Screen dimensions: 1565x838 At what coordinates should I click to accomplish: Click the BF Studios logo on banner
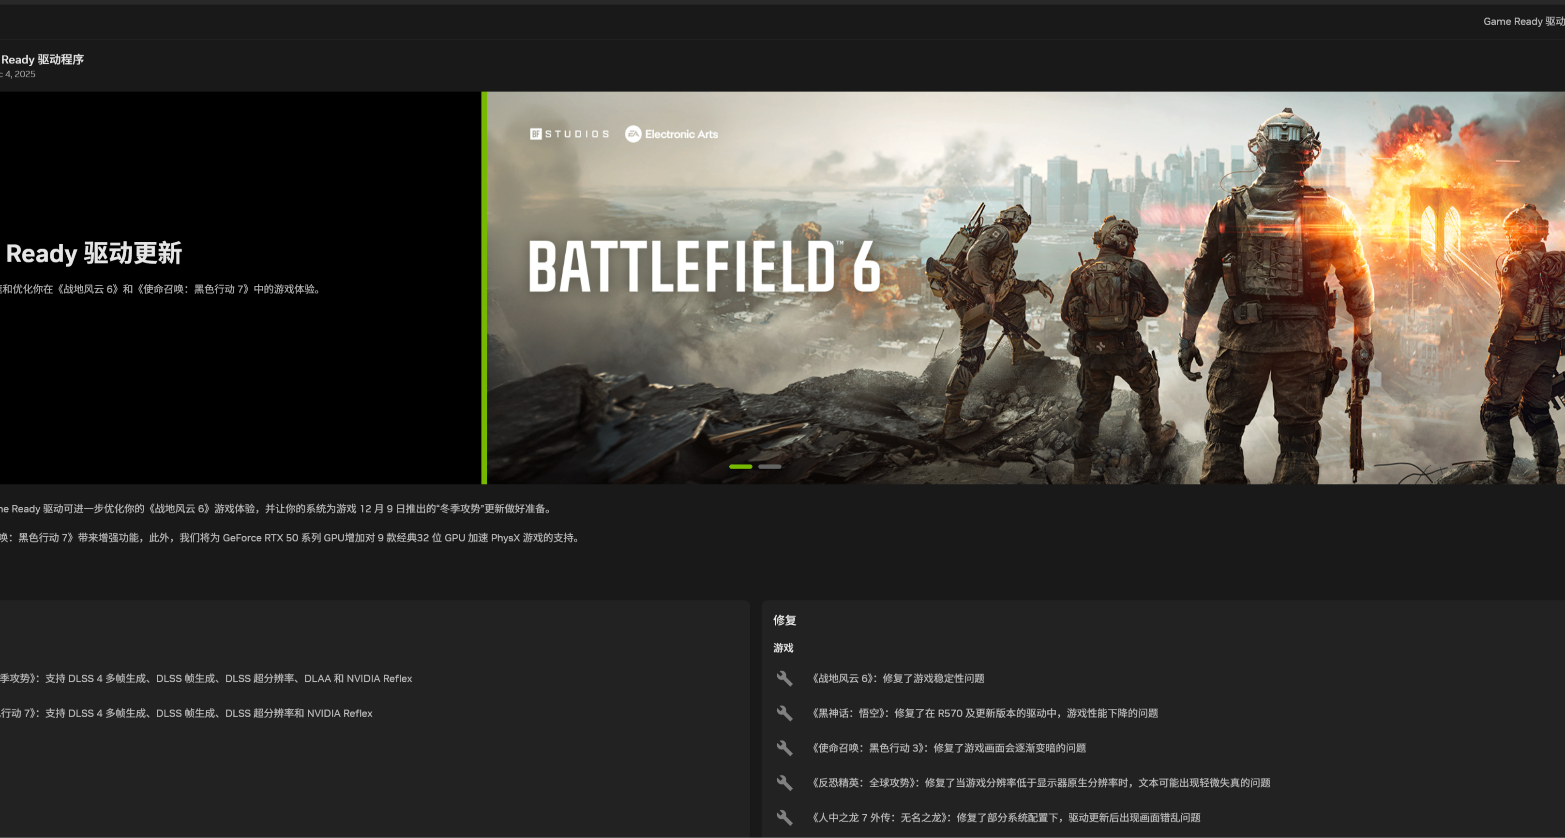pyautogui.click(x=569, y=134)
